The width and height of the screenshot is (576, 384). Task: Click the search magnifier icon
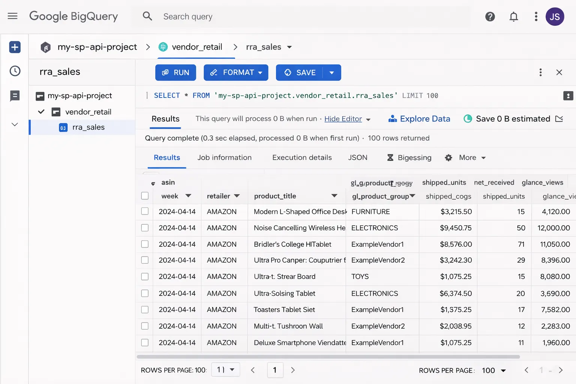click(x=147, y=16)
